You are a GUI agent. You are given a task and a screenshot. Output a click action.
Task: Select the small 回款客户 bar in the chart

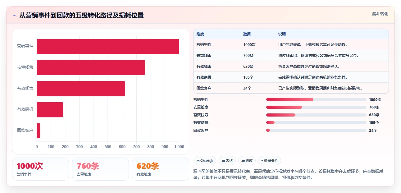[x=38, y=131]
